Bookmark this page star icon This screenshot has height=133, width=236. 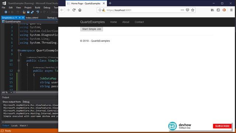tap(192, 10)
